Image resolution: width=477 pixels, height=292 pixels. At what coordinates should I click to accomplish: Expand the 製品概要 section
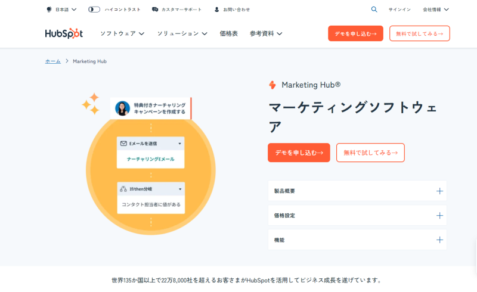357,191
